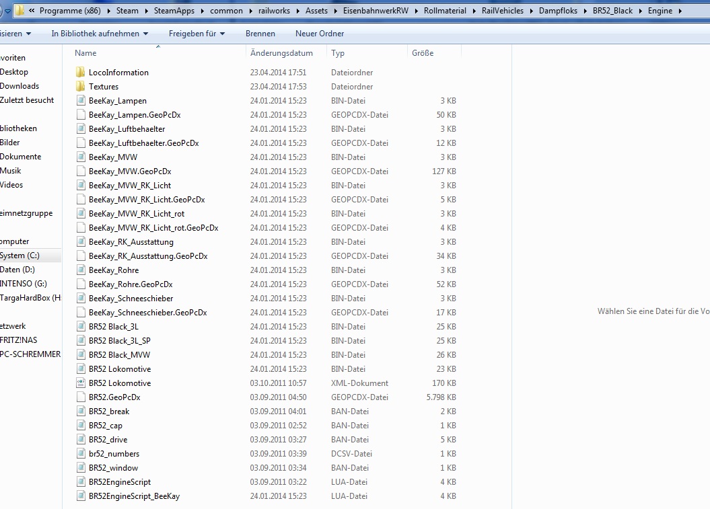Select the Textures folder icon
Screen dimensions: 710x509
81,87
